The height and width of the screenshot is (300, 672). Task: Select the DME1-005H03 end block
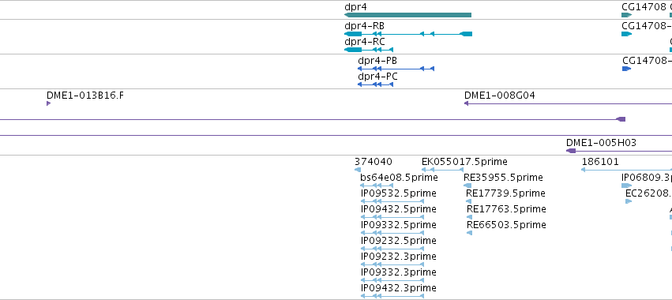571,151
